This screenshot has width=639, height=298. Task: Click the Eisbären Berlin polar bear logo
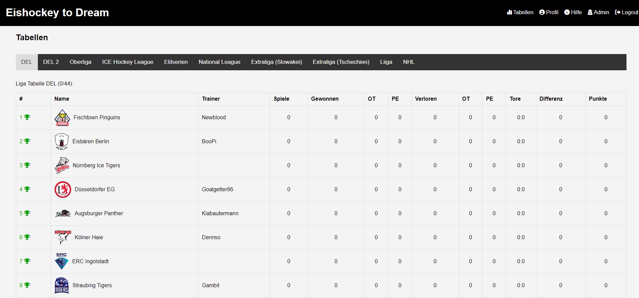tap(62, 142)
